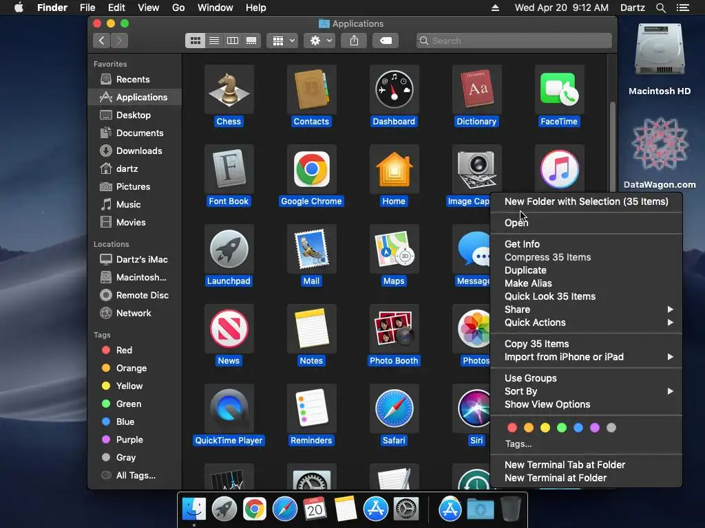Image resolution: width=705 pixels, height=528 pixels.
Task: Open the group-by dropdown in toolbar
Action: (283, 41)
